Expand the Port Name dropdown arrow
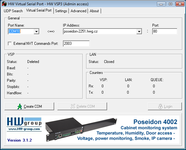The height and width of the screenshot is (150, 186). pos(36,31)
